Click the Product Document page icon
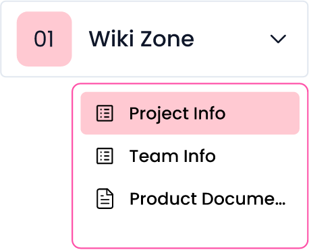Viewport: 309px width, 250px height. (105, 199)
